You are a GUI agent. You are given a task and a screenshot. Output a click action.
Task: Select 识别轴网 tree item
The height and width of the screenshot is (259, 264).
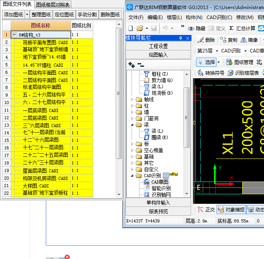click(x=157, y=195)
